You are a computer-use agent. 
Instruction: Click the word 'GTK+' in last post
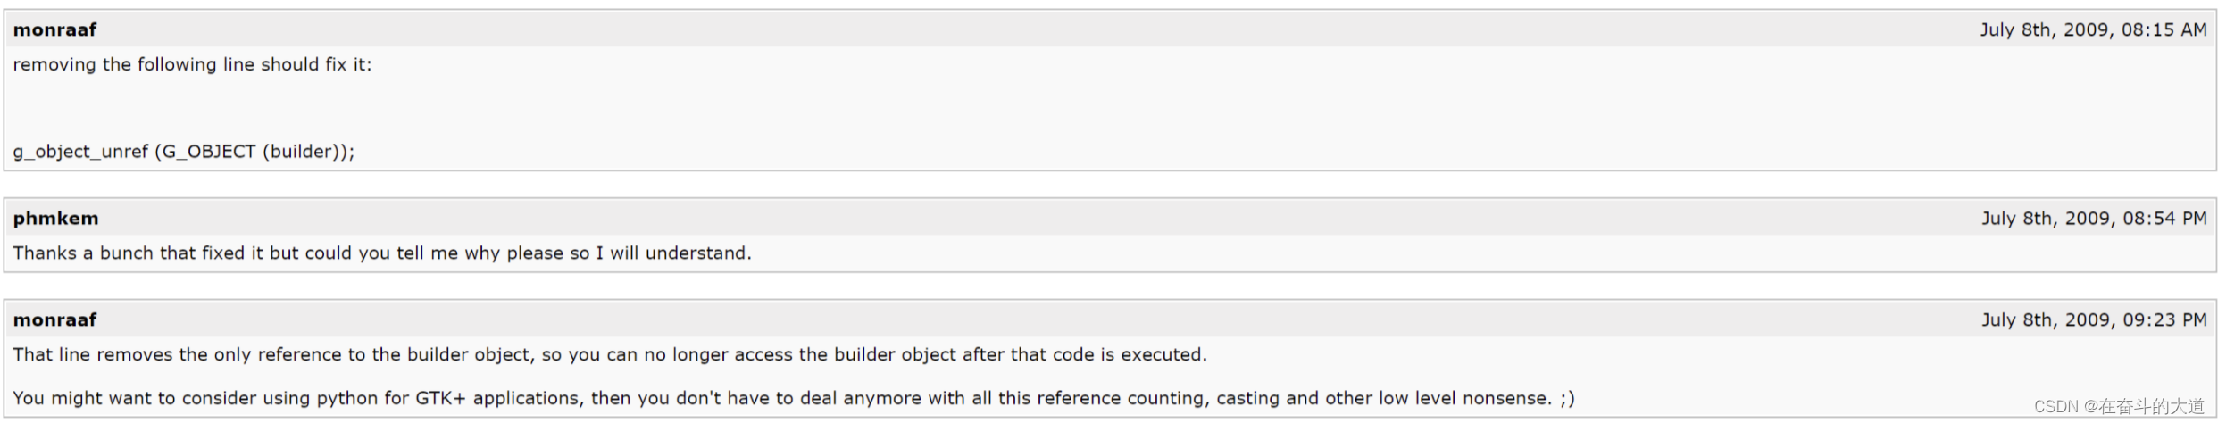[x=440, y=398]
